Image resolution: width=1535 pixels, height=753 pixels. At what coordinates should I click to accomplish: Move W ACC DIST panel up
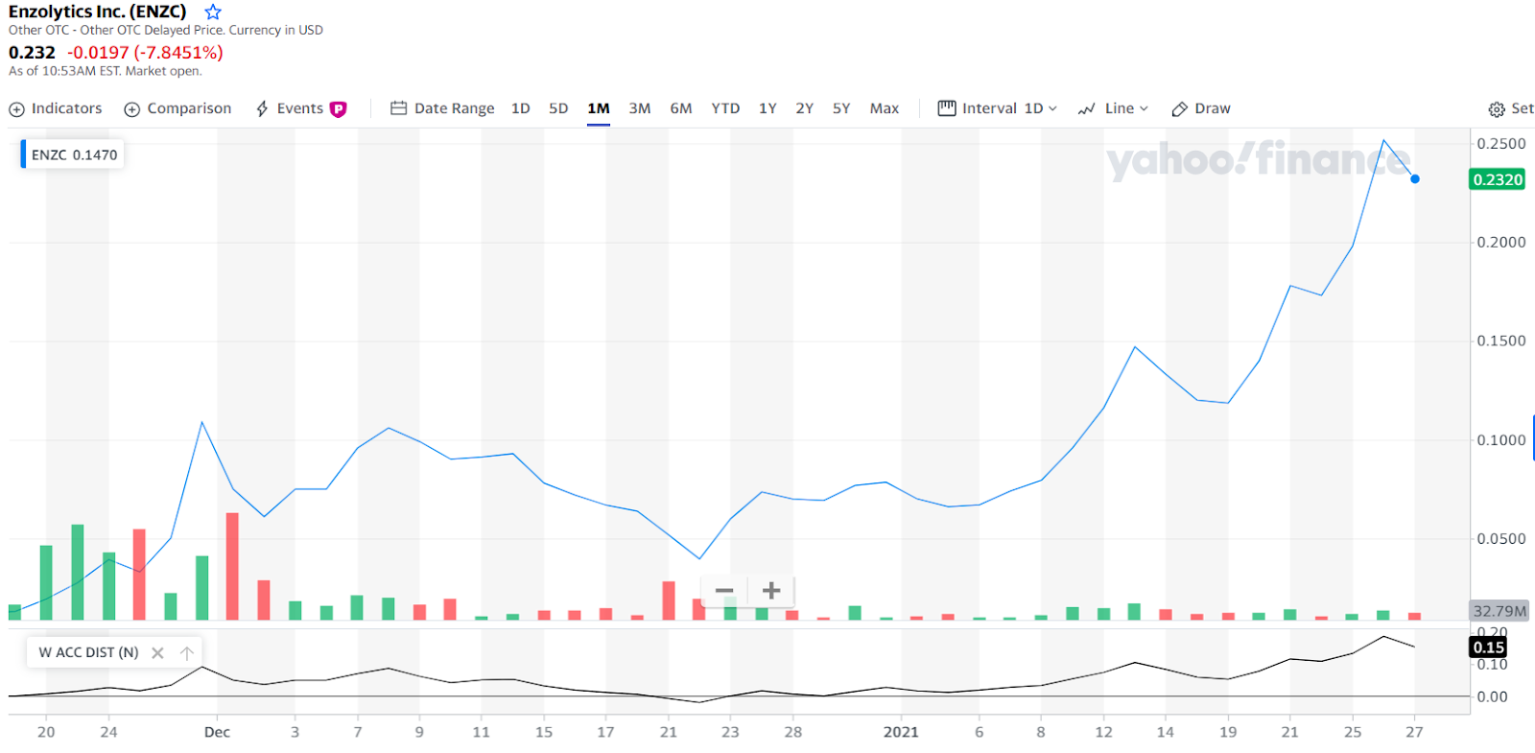point(187,652)
